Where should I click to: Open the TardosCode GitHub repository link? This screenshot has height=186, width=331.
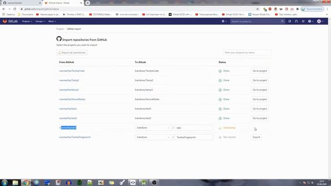click(72, 71)
